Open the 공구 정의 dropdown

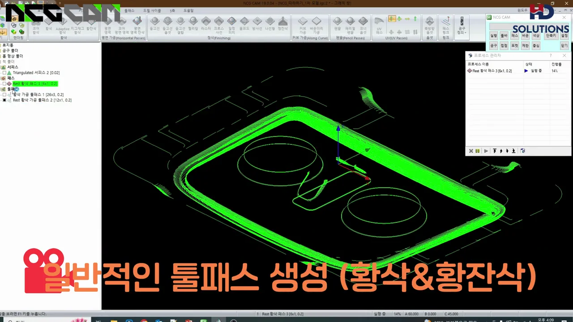click(x=462, y=27)
